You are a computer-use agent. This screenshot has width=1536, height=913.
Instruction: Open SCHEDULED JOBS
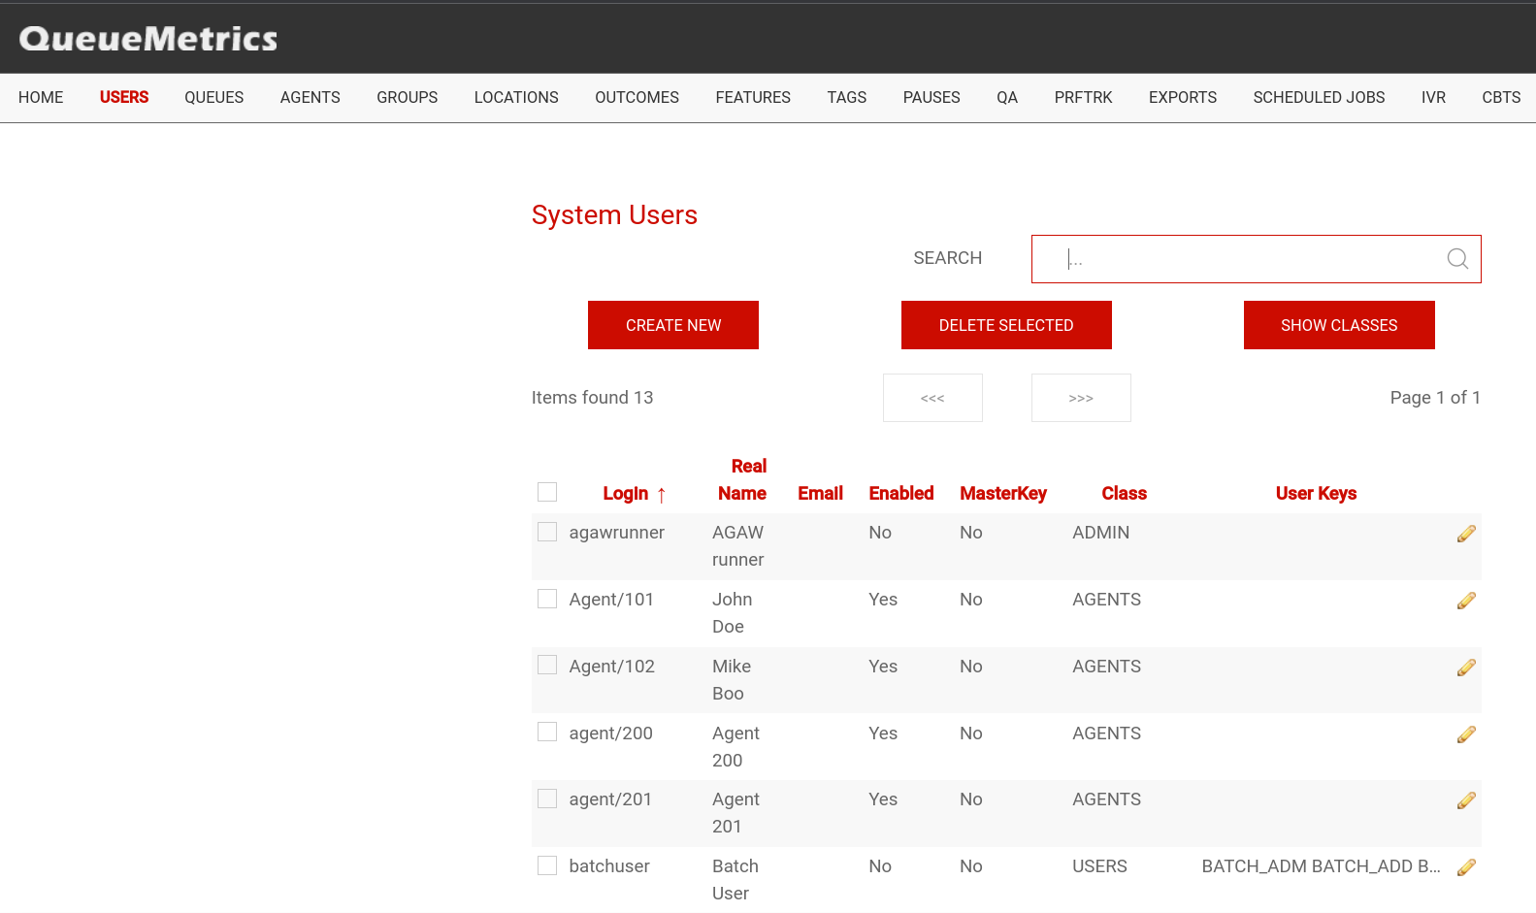tap(1319, 97)
